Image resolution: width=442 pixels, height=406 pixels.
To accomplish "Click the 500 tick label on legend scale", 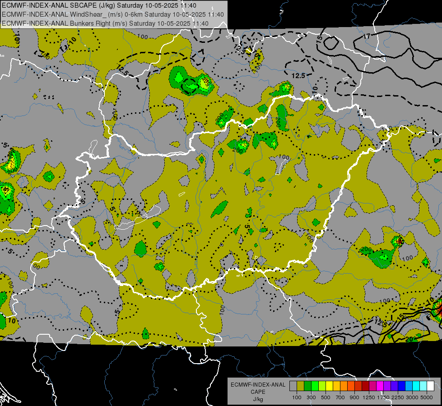I will (x=326, y=397).
